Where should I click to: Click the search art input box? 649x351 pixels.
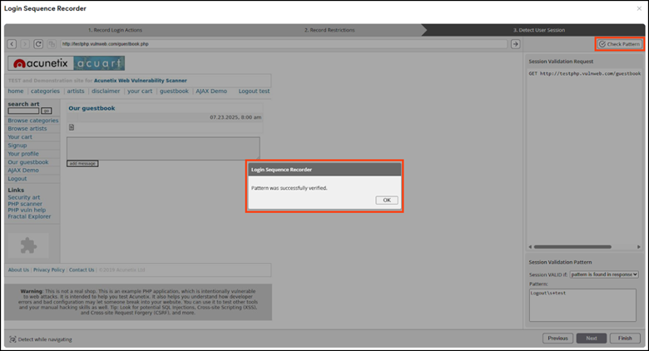tap(23, 111)
